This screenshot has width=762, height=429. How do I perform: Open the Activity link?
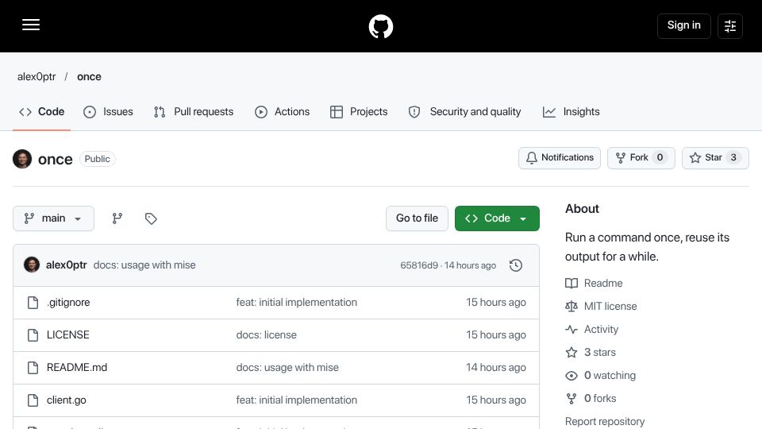(x=601, y=329)
